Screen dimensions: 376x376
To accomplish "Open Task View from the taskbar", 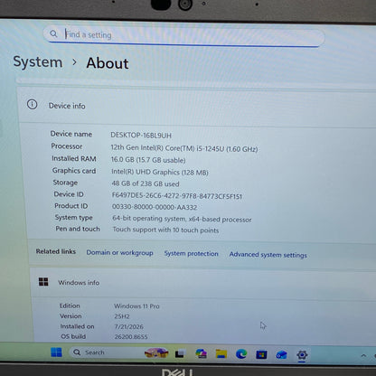I will [x=180, y=353].
